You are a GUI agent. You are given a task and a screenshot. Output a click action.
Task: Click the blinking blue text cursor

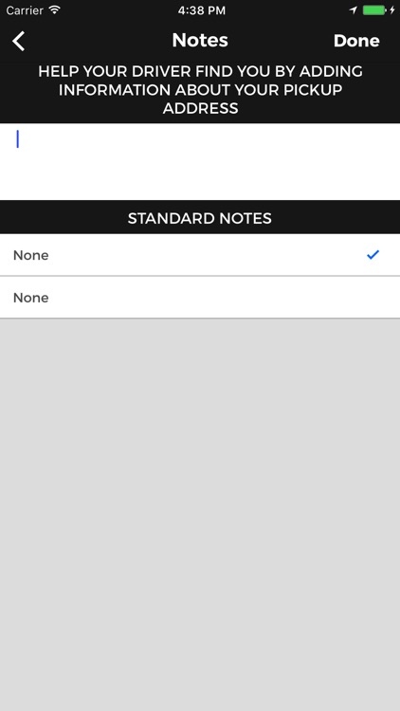(18, 138)
